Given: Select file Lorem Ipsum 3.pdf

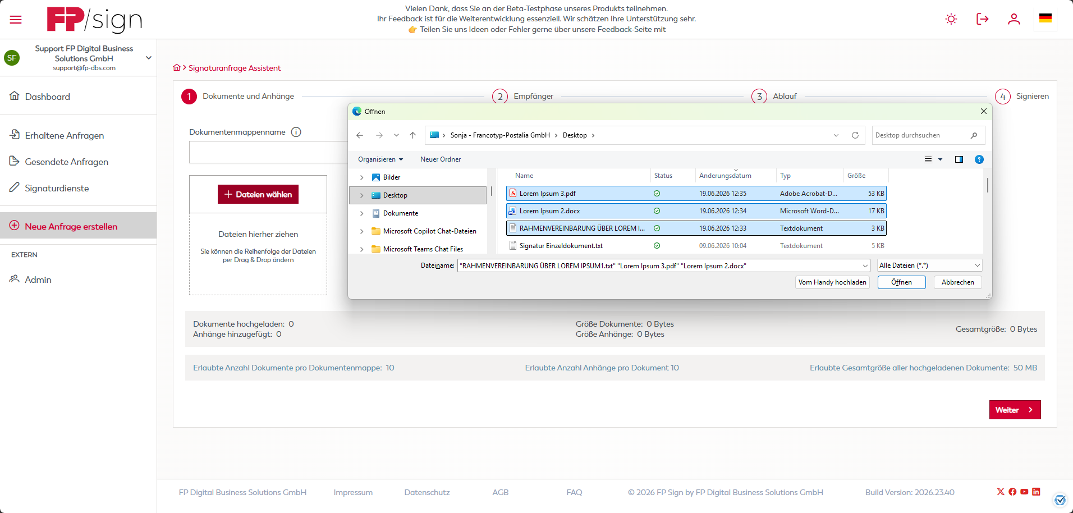Looking at the screenshot, I should click(x=696, y=194).
